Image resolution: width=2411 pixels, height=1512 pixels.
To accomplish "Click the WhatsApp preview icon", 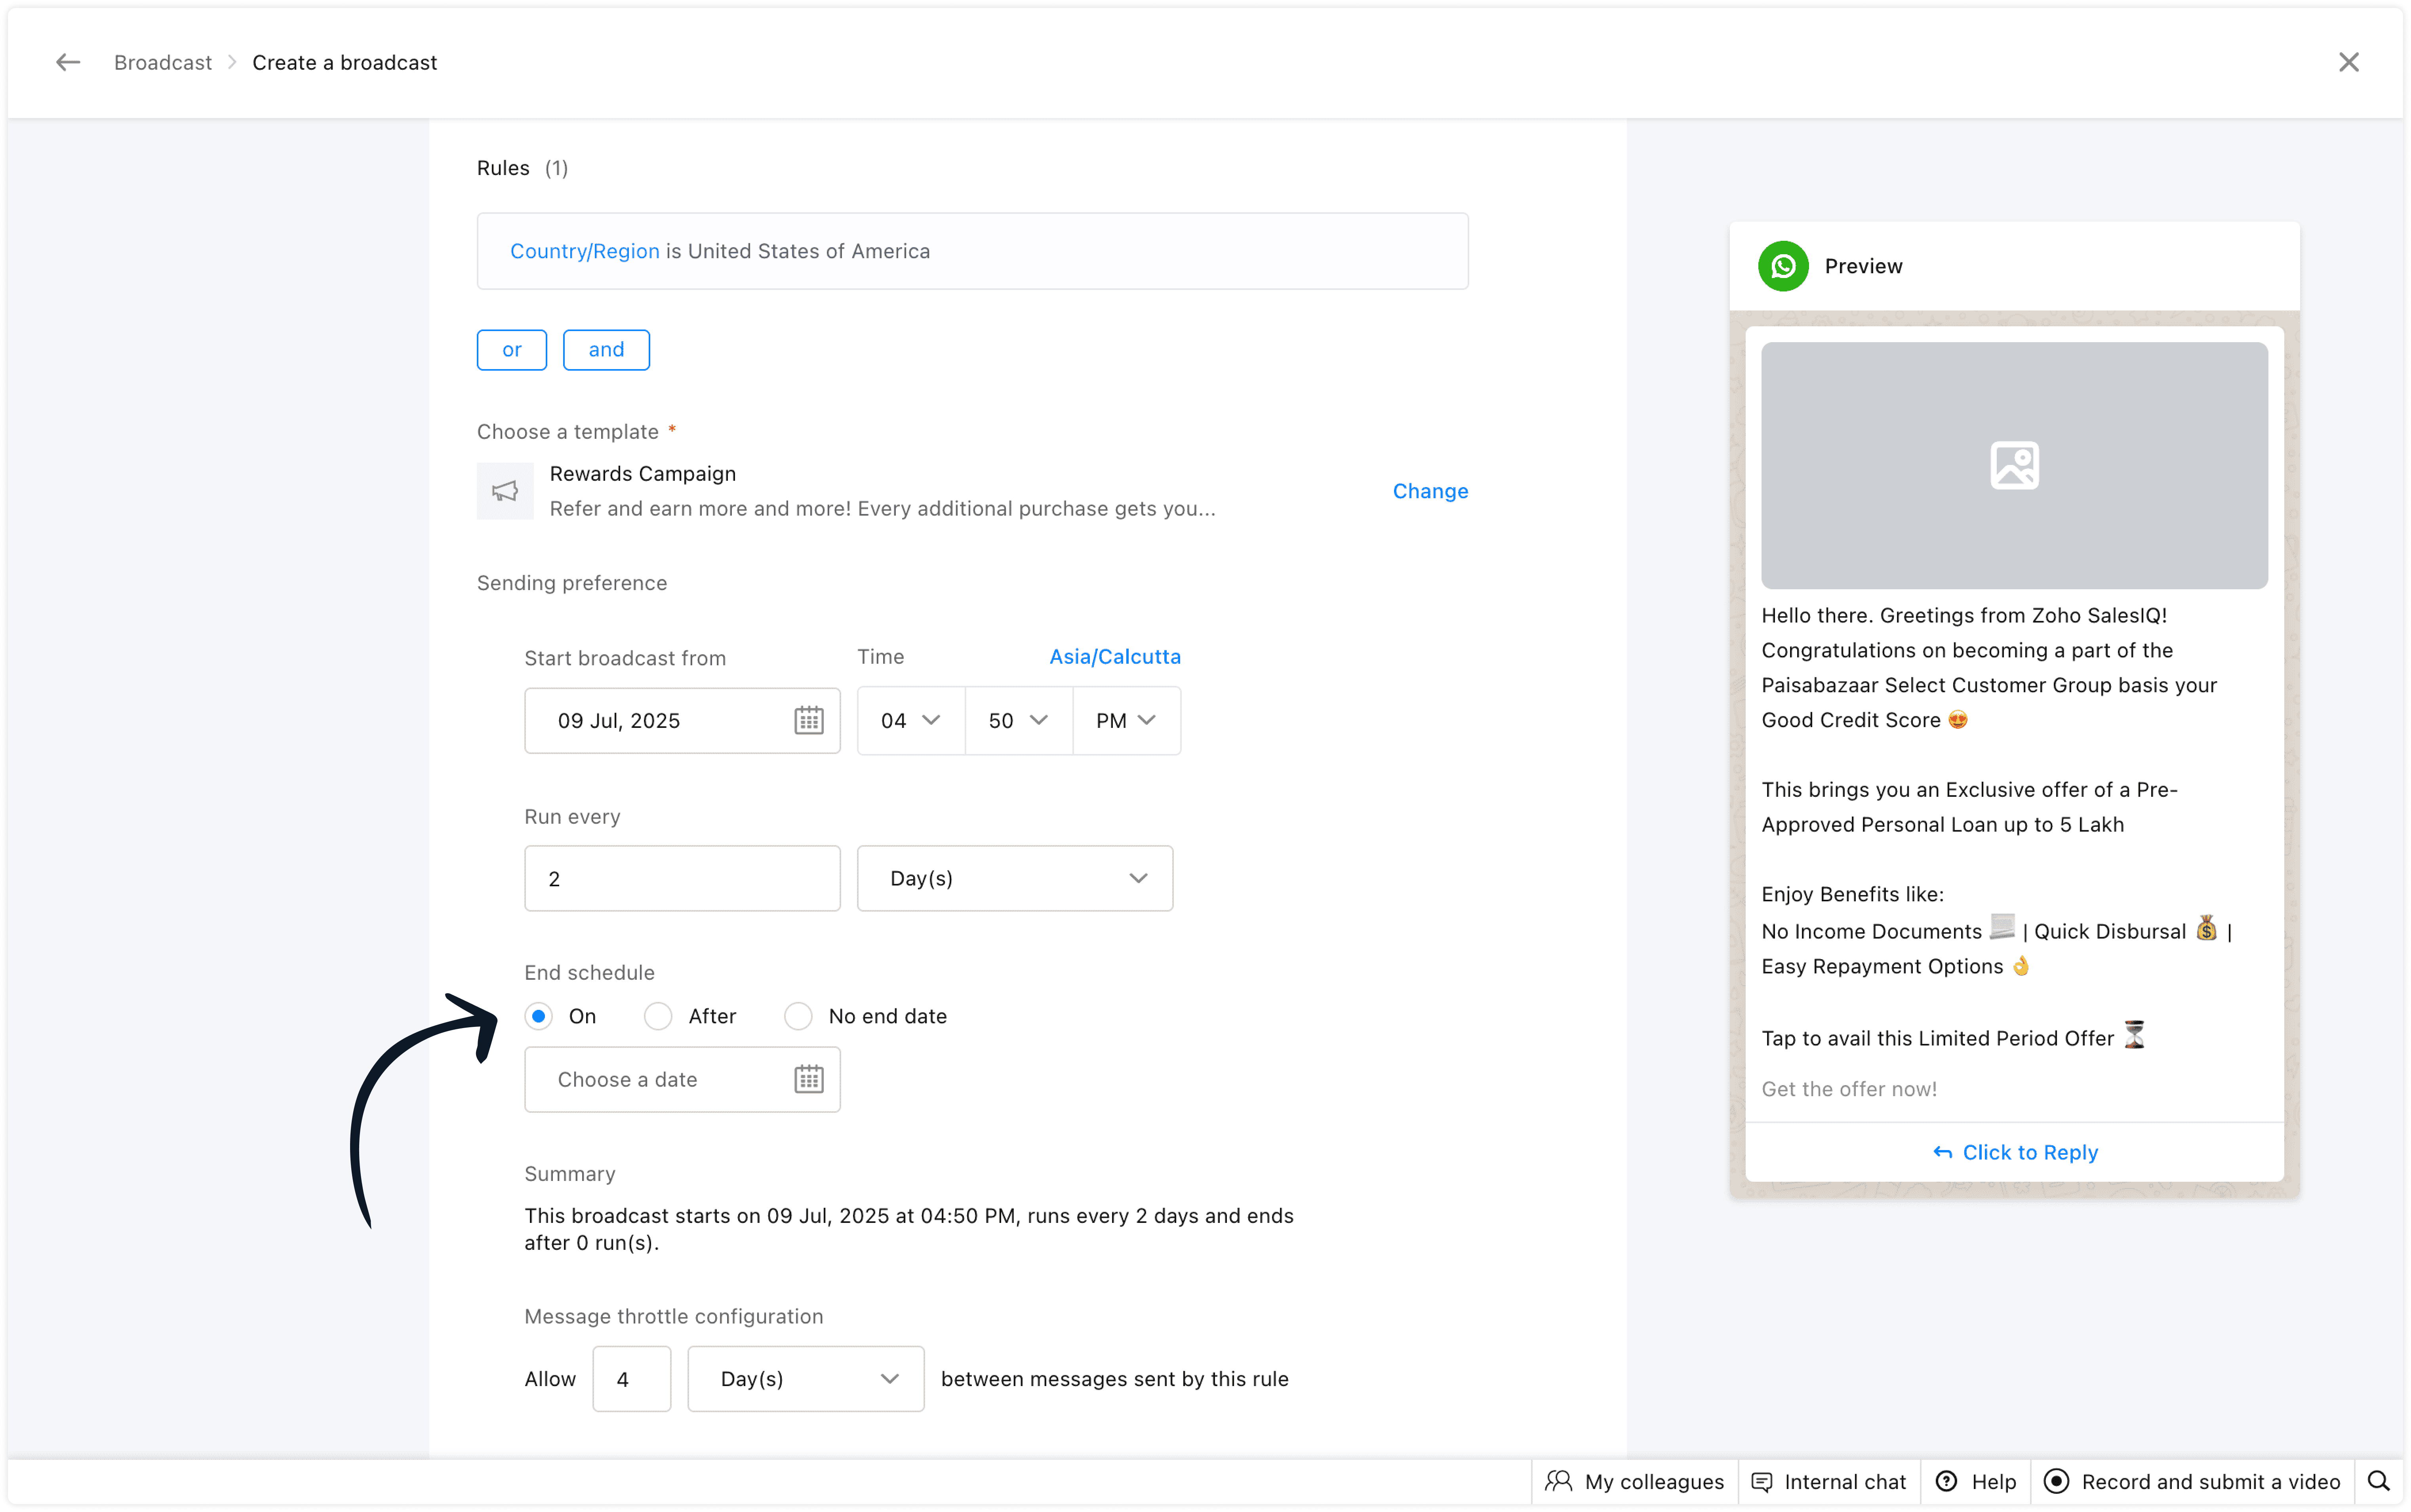I will (x=1783, y=266).
